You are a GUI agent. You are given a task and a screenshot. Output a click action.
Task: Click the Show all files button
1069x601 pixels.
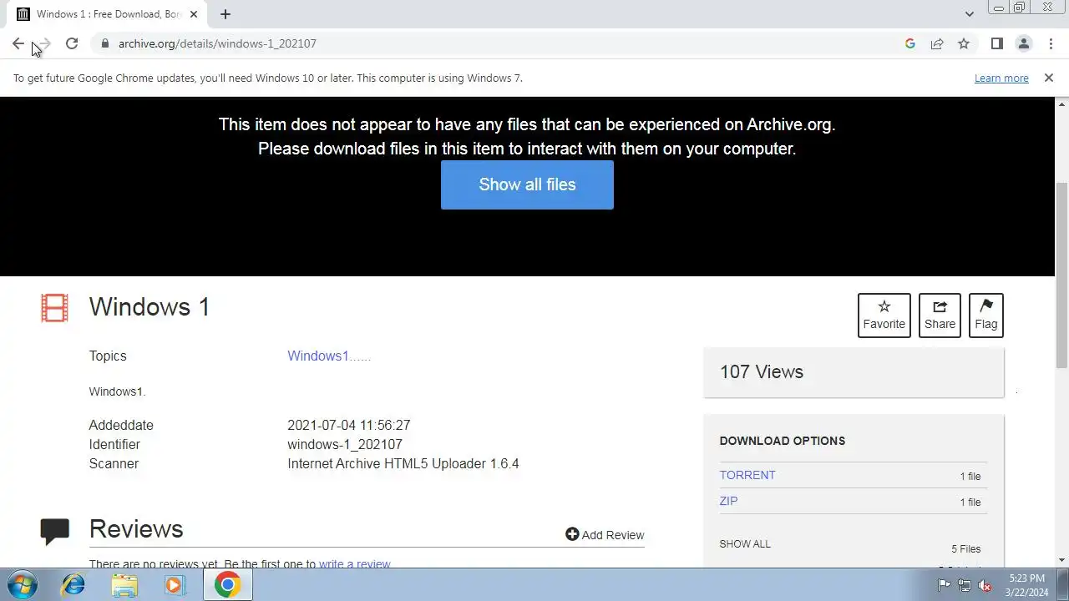pyautogui.click(x=527, y=184)
